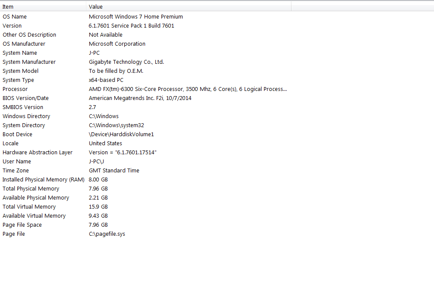The image size is (434, 306).
Task: Click 7.96 GB Total Physical Memory value
Action: pyautogui.click(x=98, y=189)
